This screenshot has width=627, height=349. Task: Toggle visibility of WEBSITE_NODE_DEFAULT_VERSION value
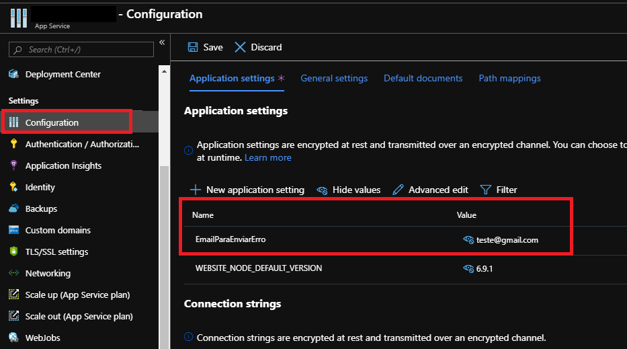(x=468, y=268)
